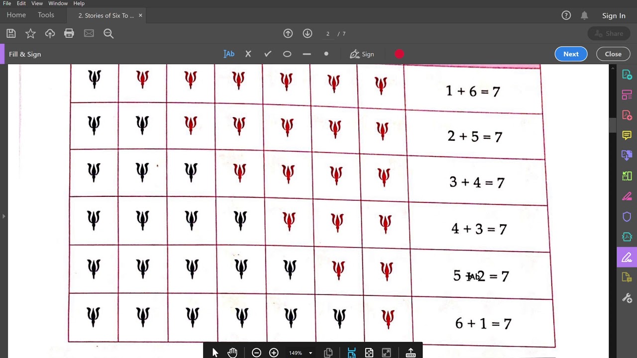The width and height of the screenshot is (637, 358).
Task: Select the cross mark tool
Action: click(248, 54)
